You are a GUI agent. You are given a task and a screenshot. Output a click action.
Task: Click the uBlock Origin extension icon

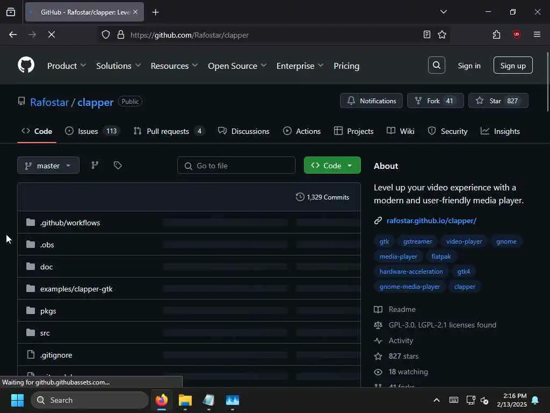point(516,34)
